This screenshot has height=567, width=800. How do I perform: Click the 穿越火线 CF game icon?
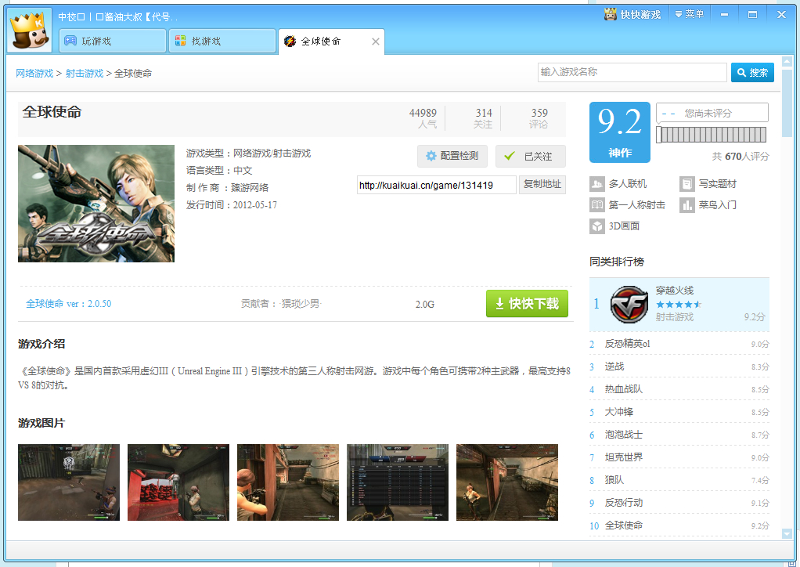(x=629, y=304)
